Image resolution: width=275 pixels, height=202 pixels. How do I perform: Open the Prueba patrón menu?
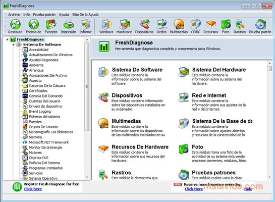click(x=44, y=15)
